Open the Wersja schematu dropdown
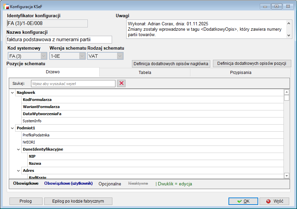Viewport: 297px width, 209px height. tap(82, 56)
